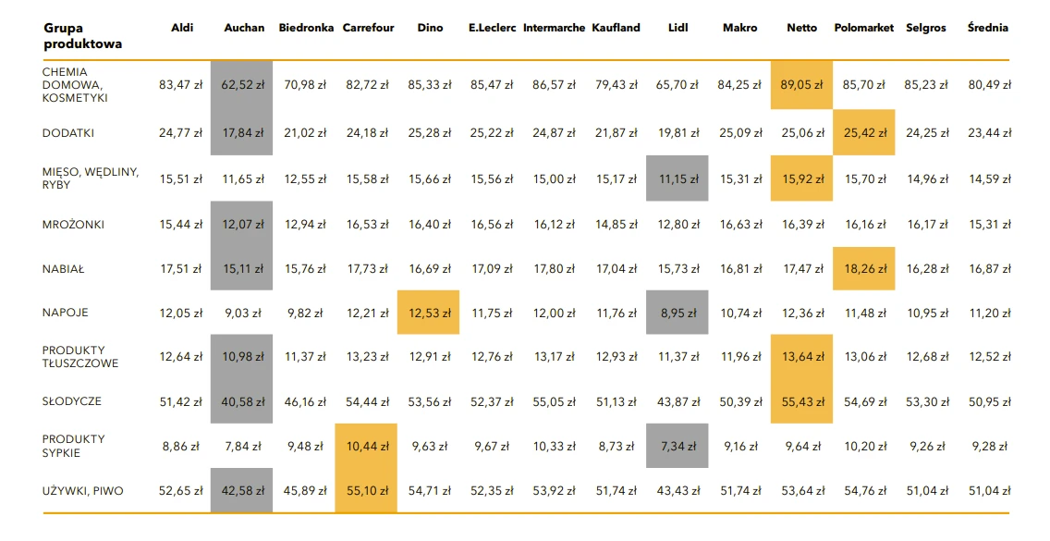The image size is (1050, 541).
Task: Click the MROŻONKI row label
Action: pos(73,225)
